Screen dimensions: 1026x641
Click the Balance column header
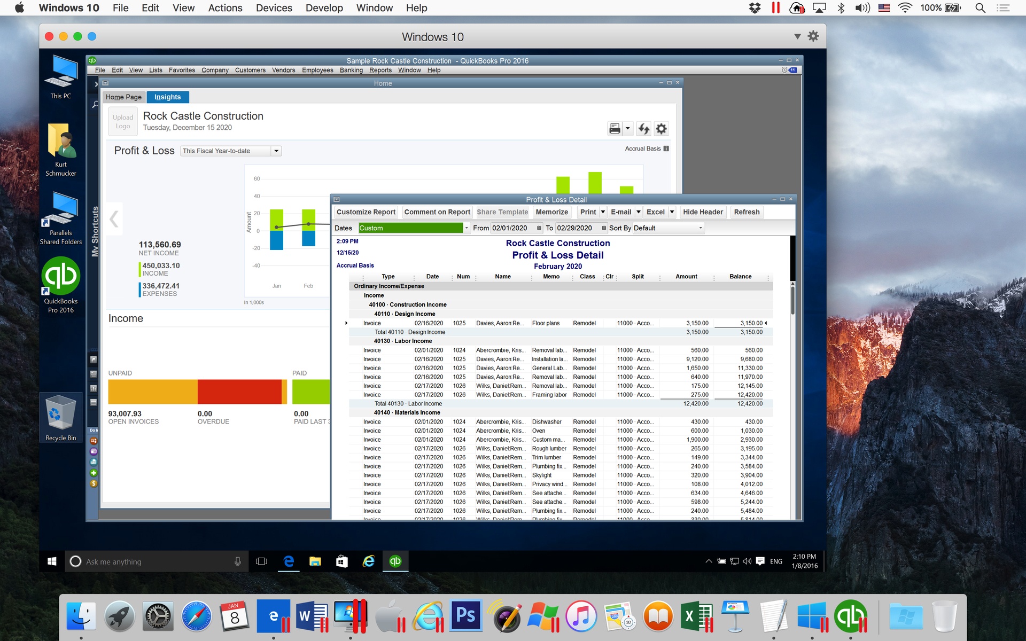[740, 277]
